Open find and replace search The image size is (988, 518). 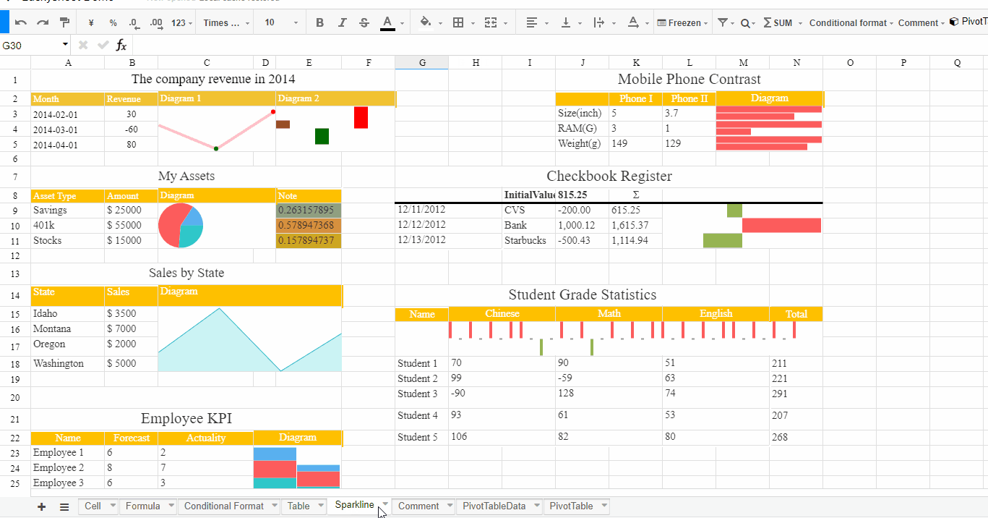click(x=745, y=23)
